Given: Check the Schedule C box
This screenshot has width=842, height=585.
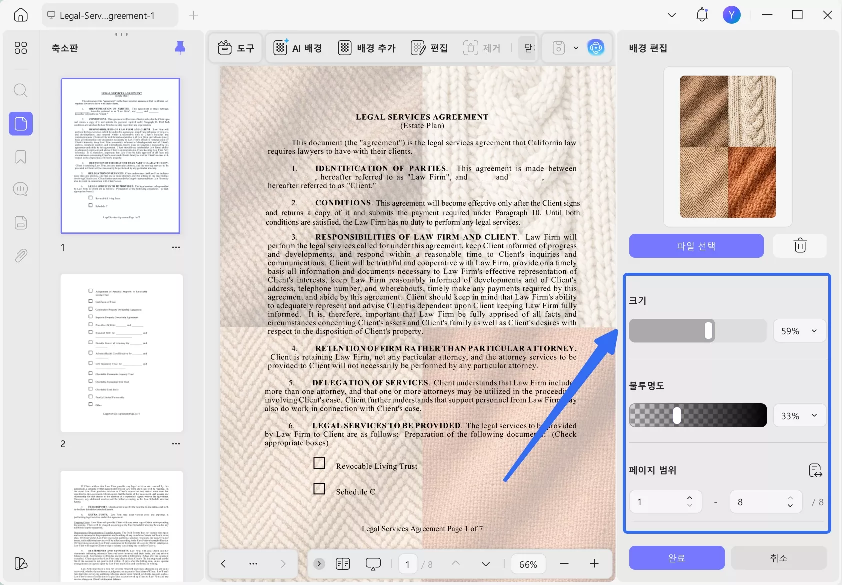Looking at the screenshot, I should pos(319,489).
